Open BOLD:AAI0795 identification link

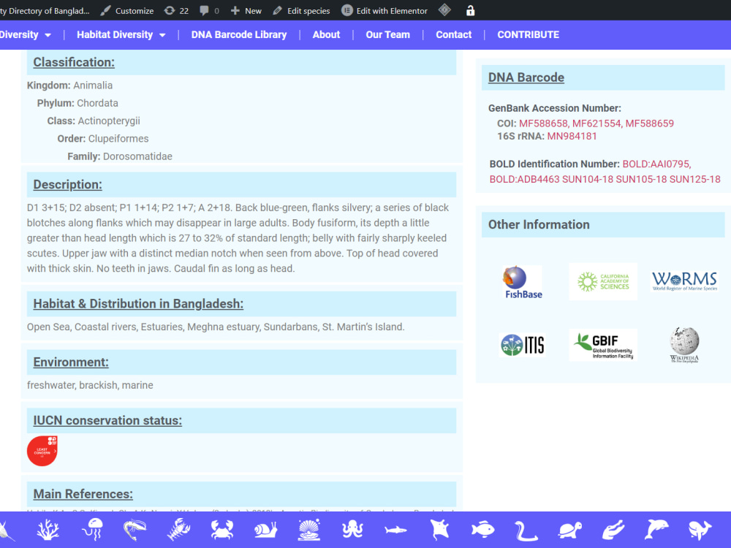(656, 164)
